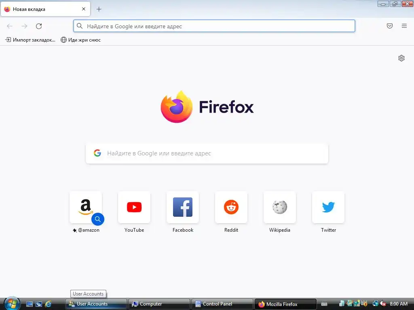
Task: Open the Pocket saved list icon
Action: tap(390, 26)
